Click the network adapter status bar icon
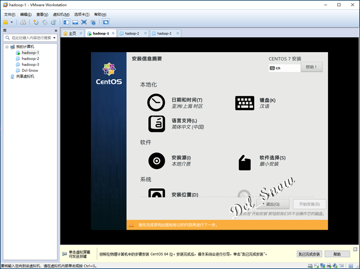Image resolution: width=360 pixels, height=269 pixels. (x=323, y=266)
